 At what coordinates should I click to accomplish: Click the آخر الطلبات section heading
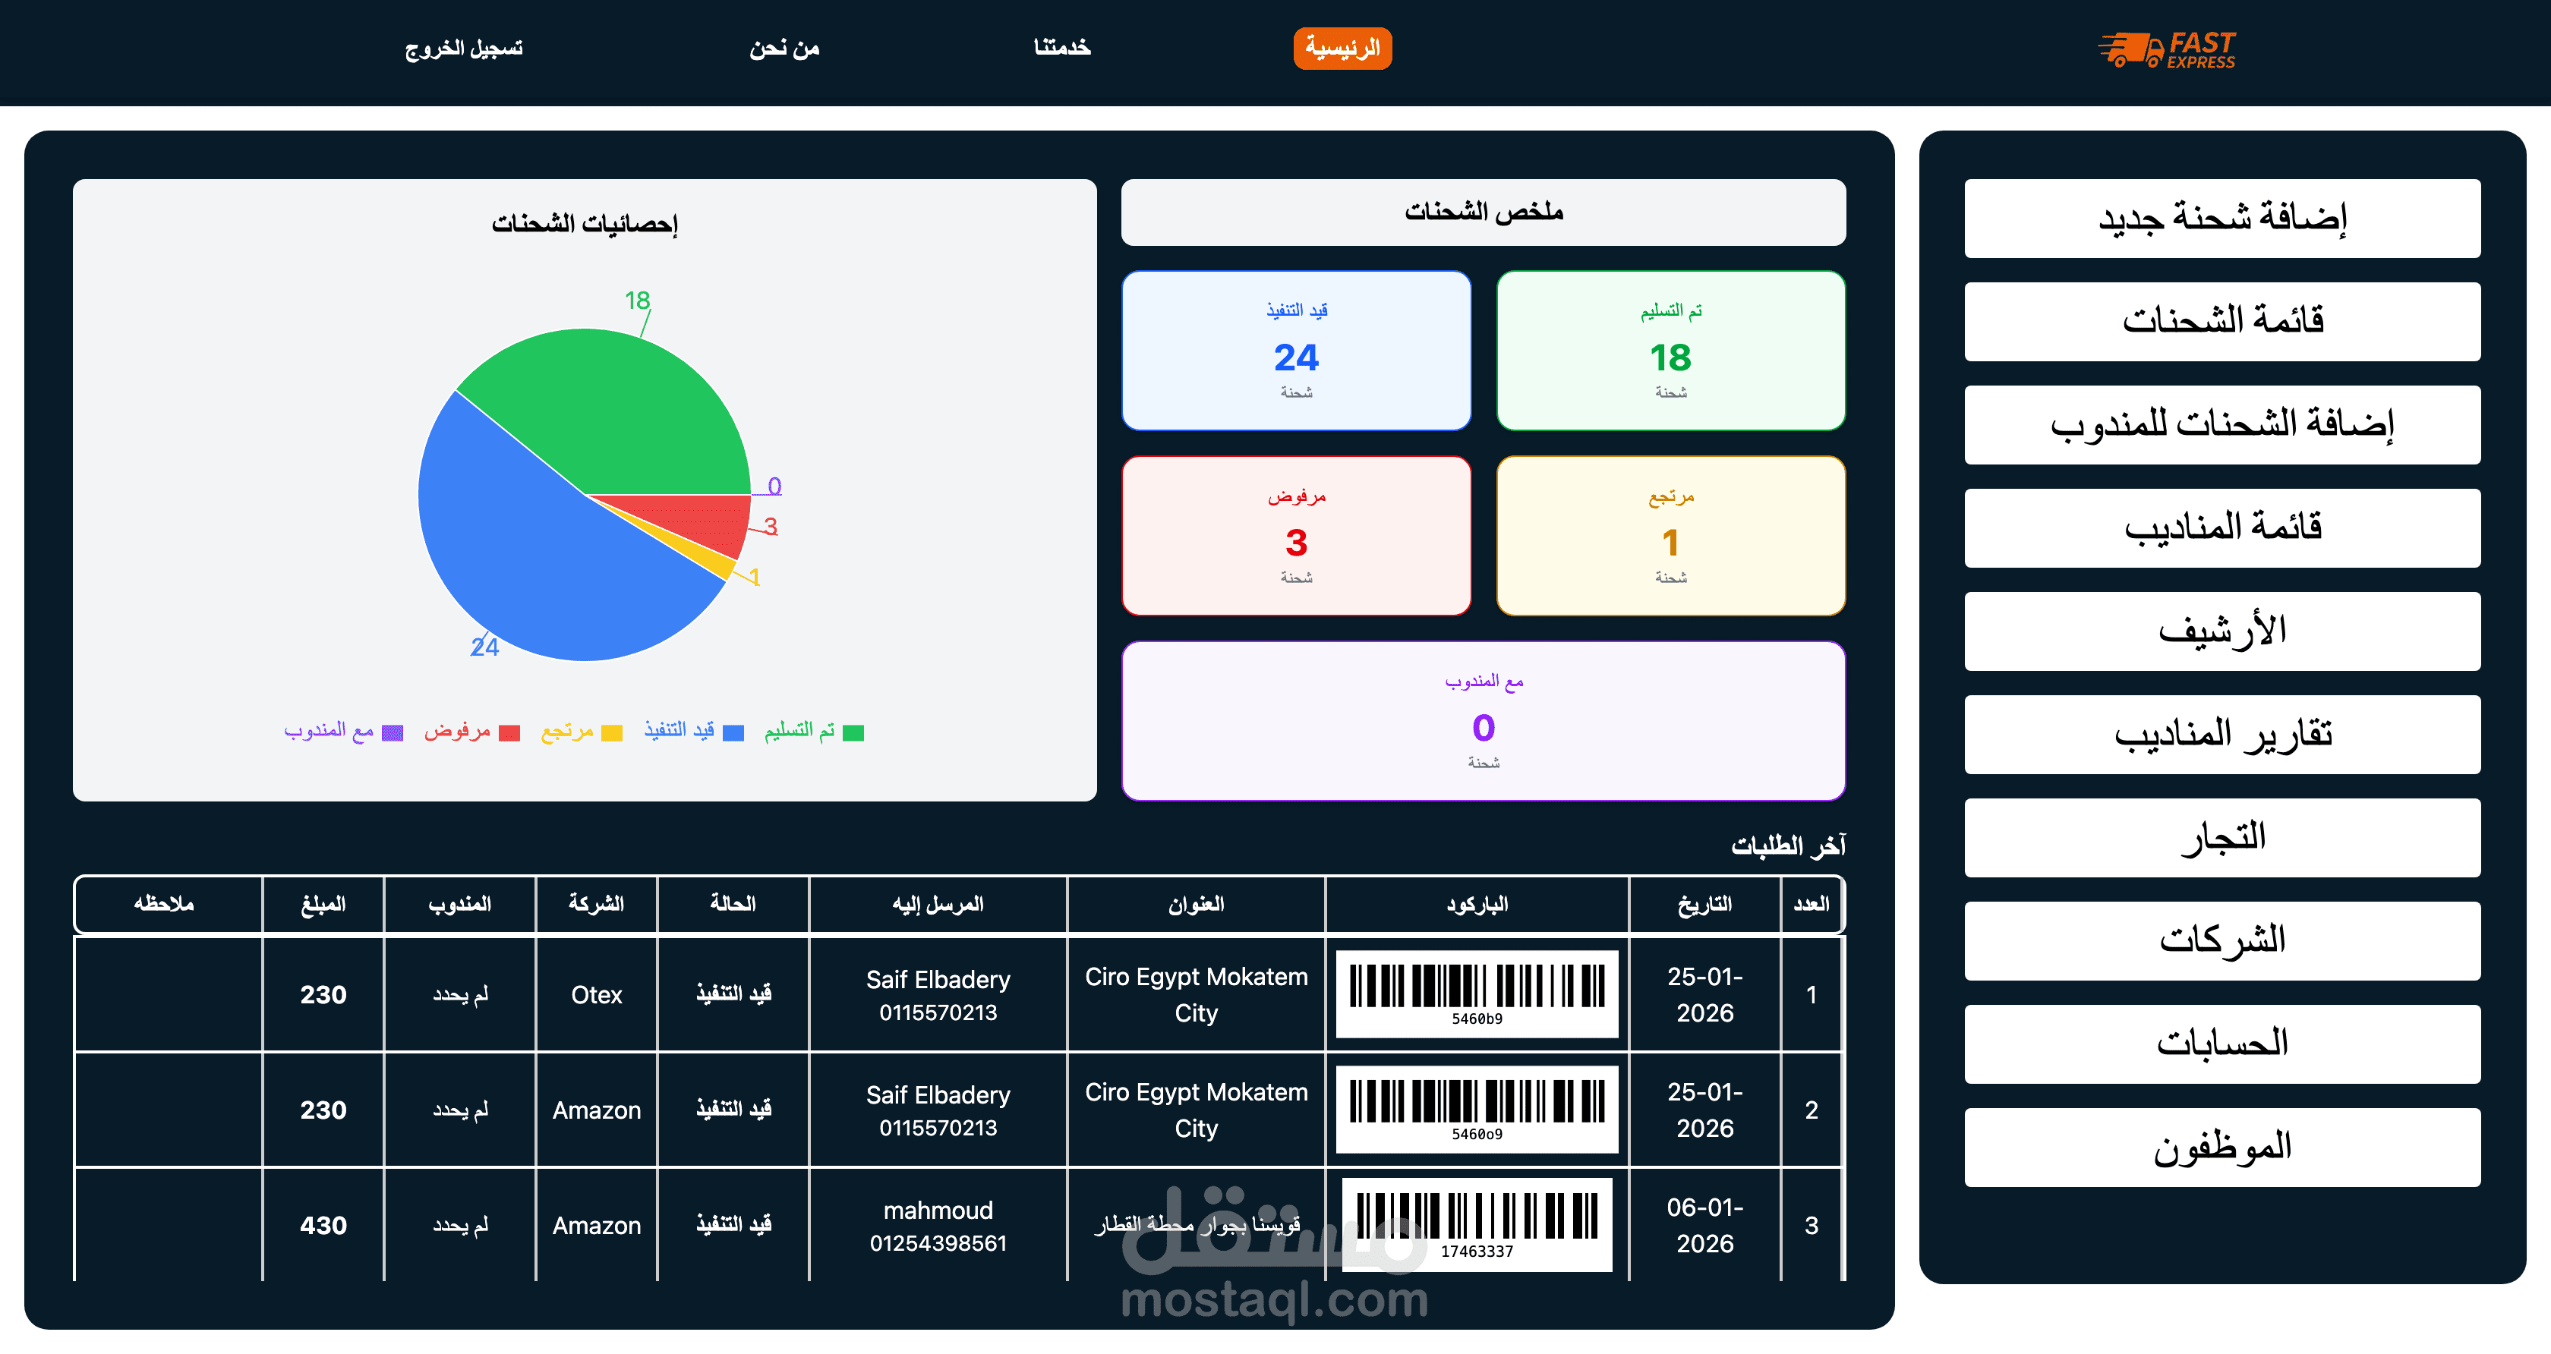(1789, 845)
